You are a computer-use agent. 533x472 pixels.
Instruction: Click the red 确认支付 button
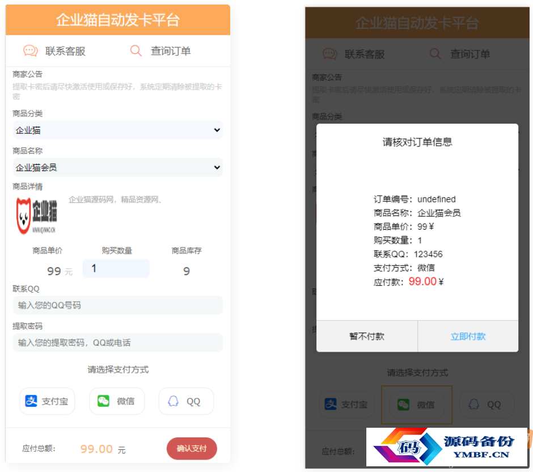192,448
